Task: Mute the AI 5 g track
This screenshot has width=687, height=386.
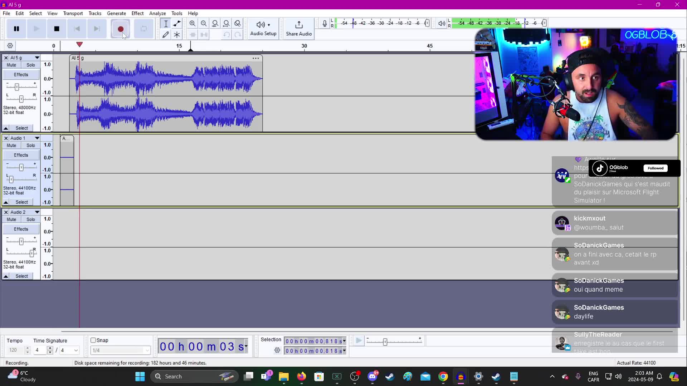Action: [11, 65]
